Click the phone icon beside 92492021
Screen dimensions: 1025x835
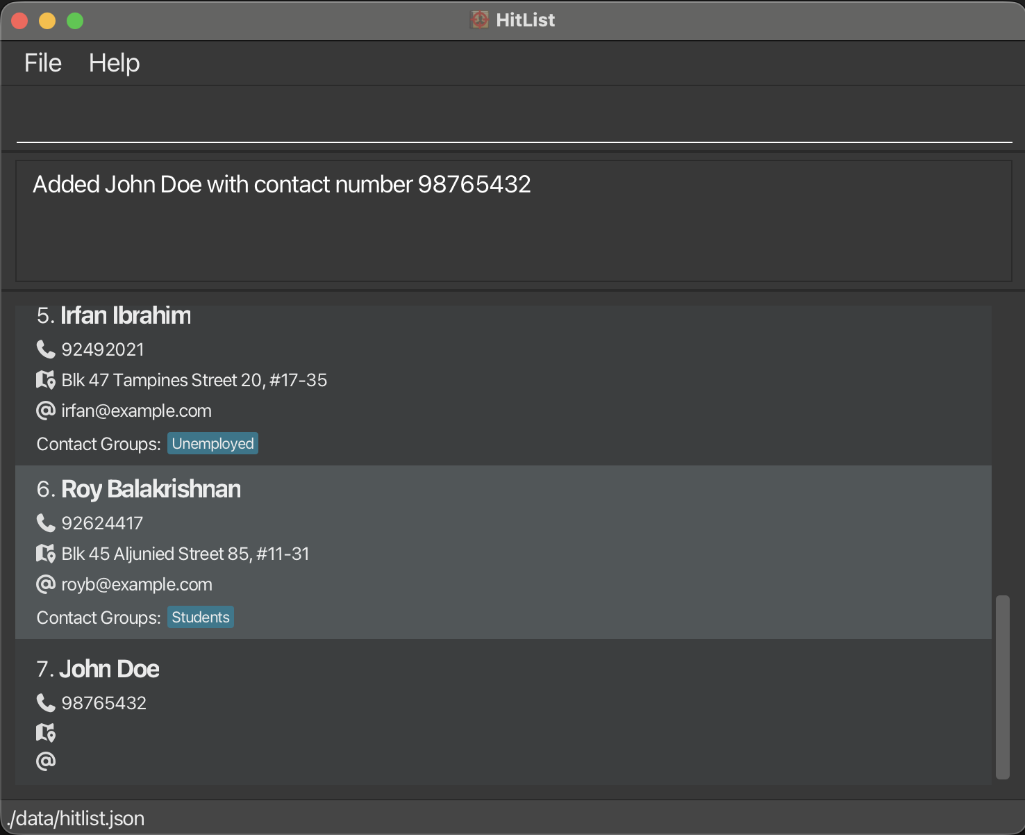click(46, 349)
